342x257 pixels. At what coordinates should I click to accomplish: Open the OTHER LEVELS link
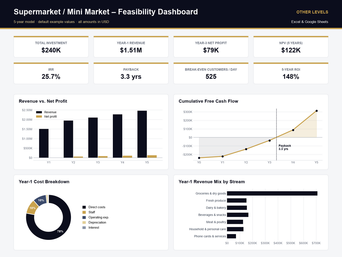click(x=312, y=12)
